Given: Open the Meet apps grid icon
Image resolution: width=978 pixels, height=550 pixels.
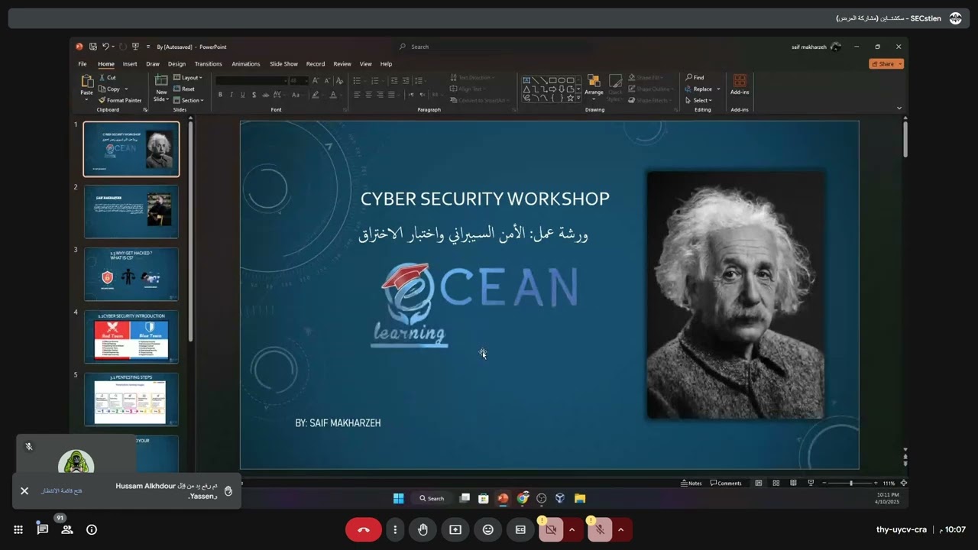Looking at the screenshot, I should (x=18, y=529).
